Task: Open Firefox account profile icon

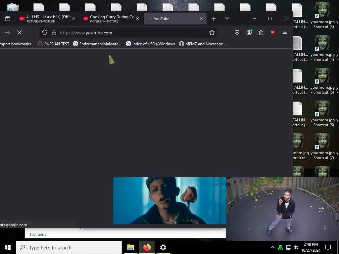Action: (x=249, y=33)
